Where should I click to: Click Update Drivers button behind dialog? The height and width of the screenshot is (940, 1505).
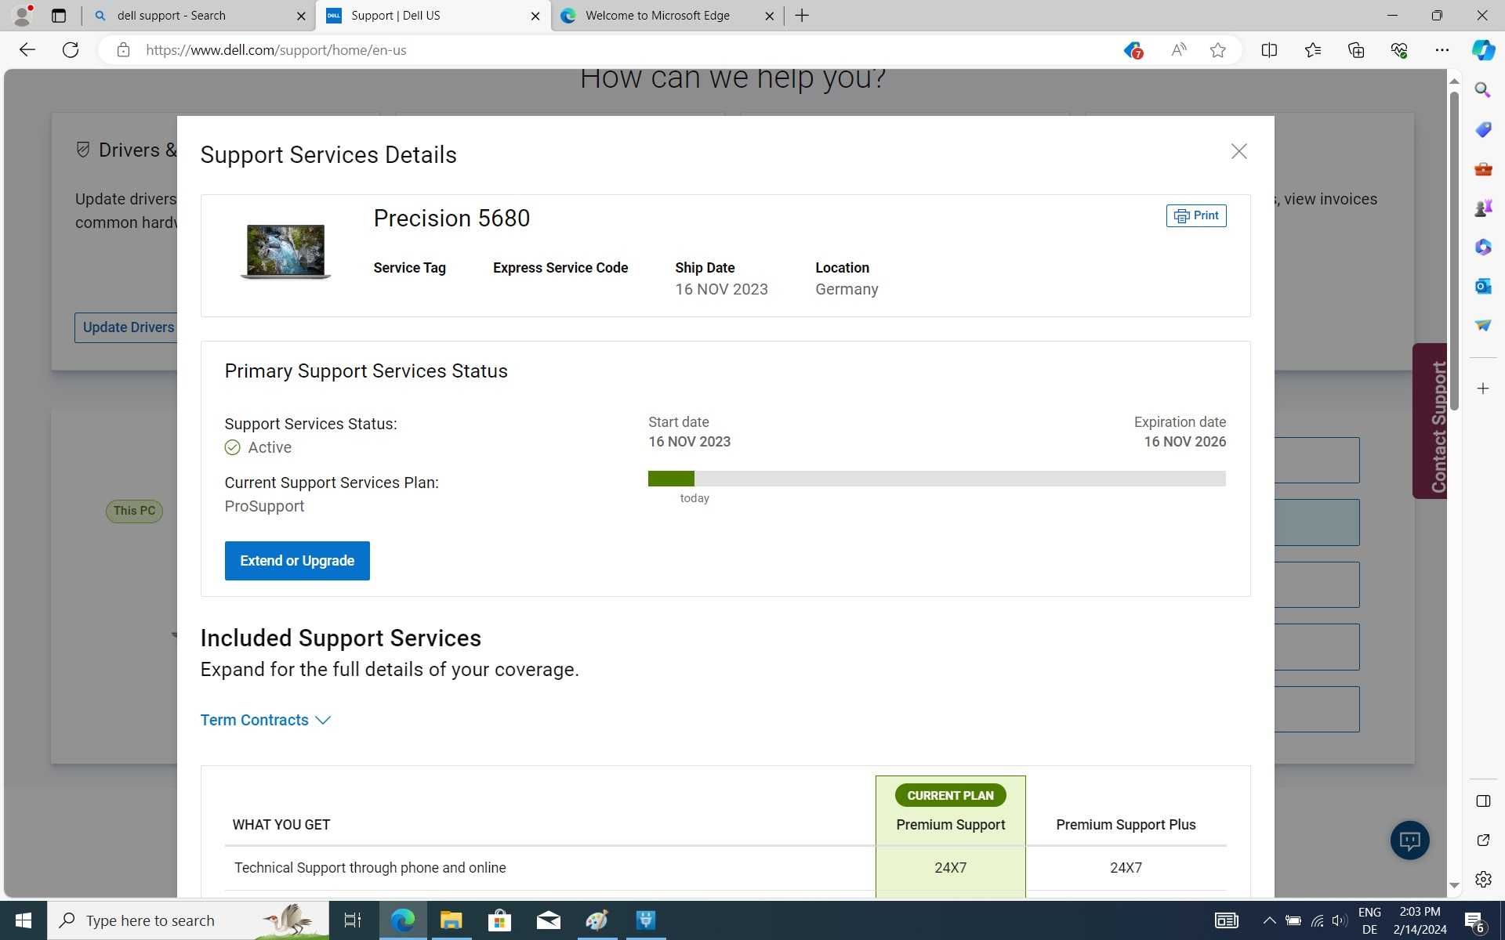pos(127,327)
